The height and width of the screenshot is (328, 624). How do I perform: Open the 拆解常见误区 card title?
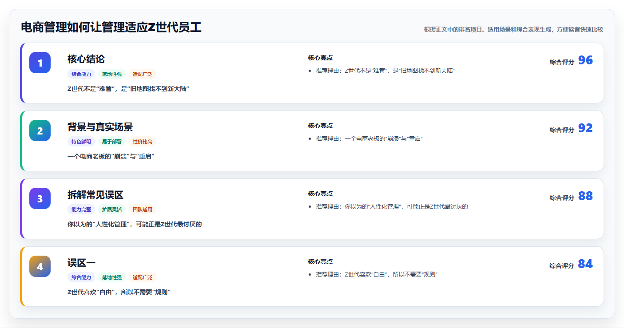(x=95, y=195)
